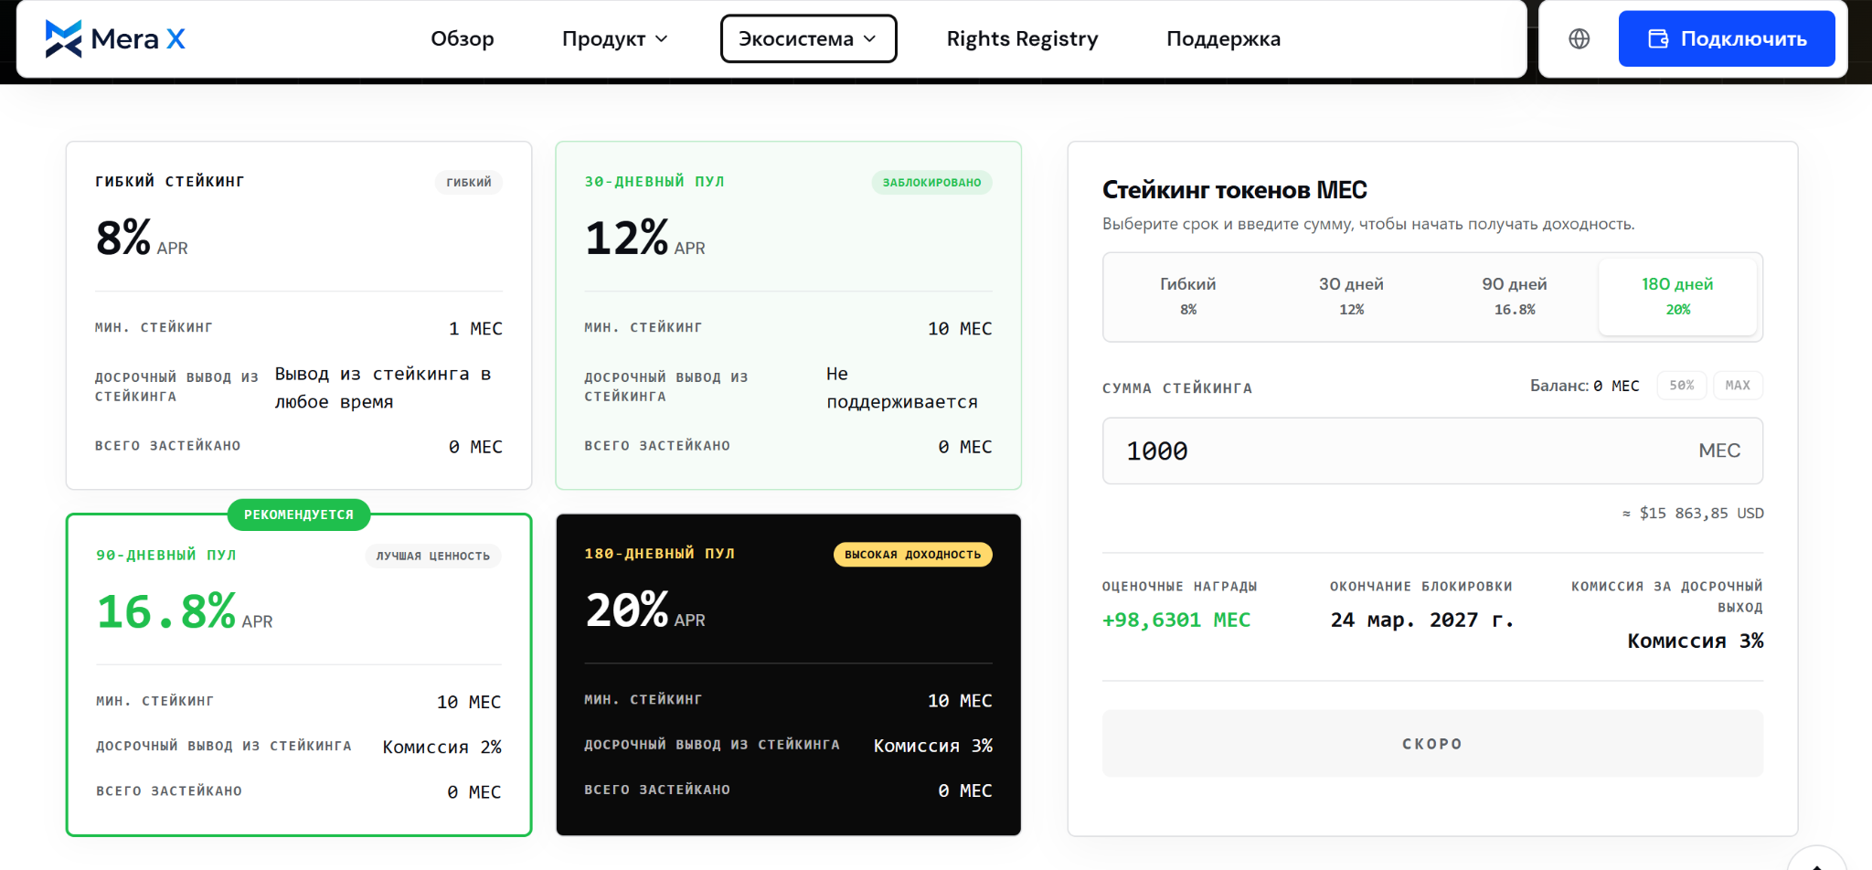Click the +98,6301 MEC rewards value
This screenshot has width=1872, height=870.
pos(1176,620)
